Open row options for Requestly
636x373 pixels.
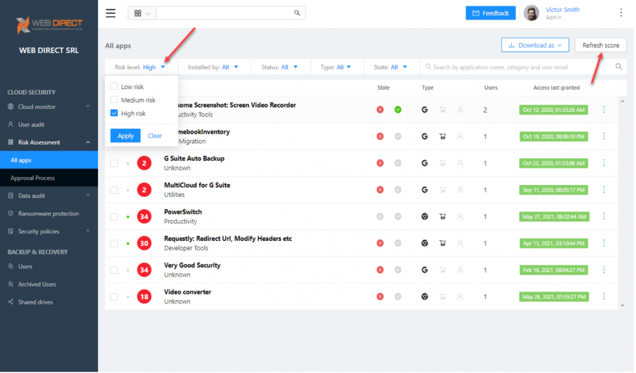pyautogui.click(x=605, y=243)
